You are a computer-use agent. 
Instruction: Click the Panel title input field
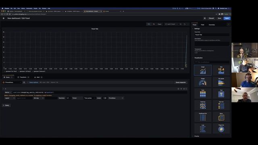[212, 35]
